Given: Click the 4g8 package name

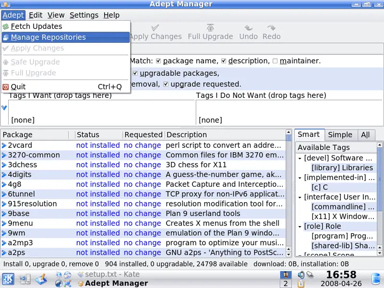Looking at the screenshot, I should click(14, 184).
